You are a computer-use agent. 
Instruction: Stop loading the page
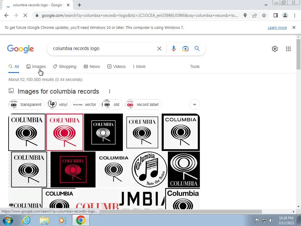click(25, 15)
